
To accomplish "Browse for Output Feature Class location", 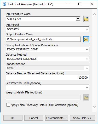I will [86, 39].
